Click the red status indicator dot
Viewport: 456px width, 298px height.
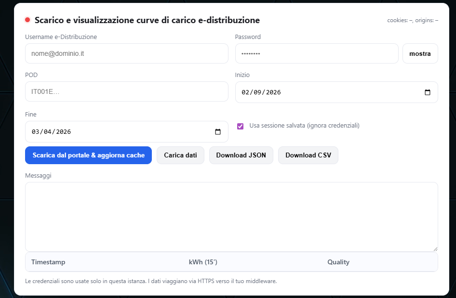coord(27,20)
